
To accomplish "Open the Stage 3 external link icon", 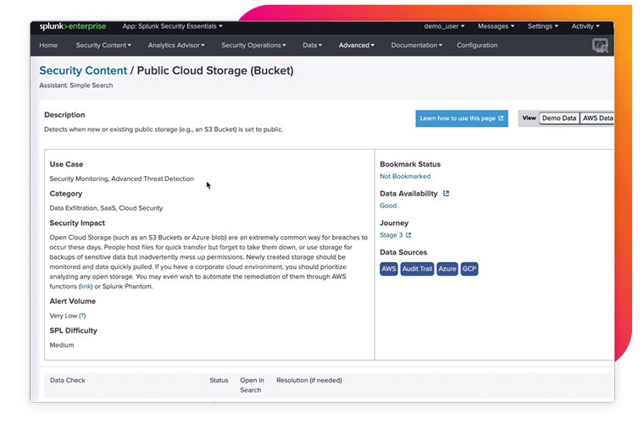I will pos(408,235).
